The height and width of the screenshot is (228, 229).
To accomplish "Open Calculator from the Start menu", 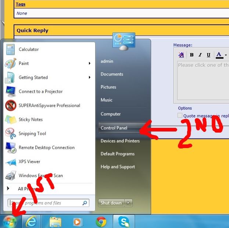I will tap(49, 49).
